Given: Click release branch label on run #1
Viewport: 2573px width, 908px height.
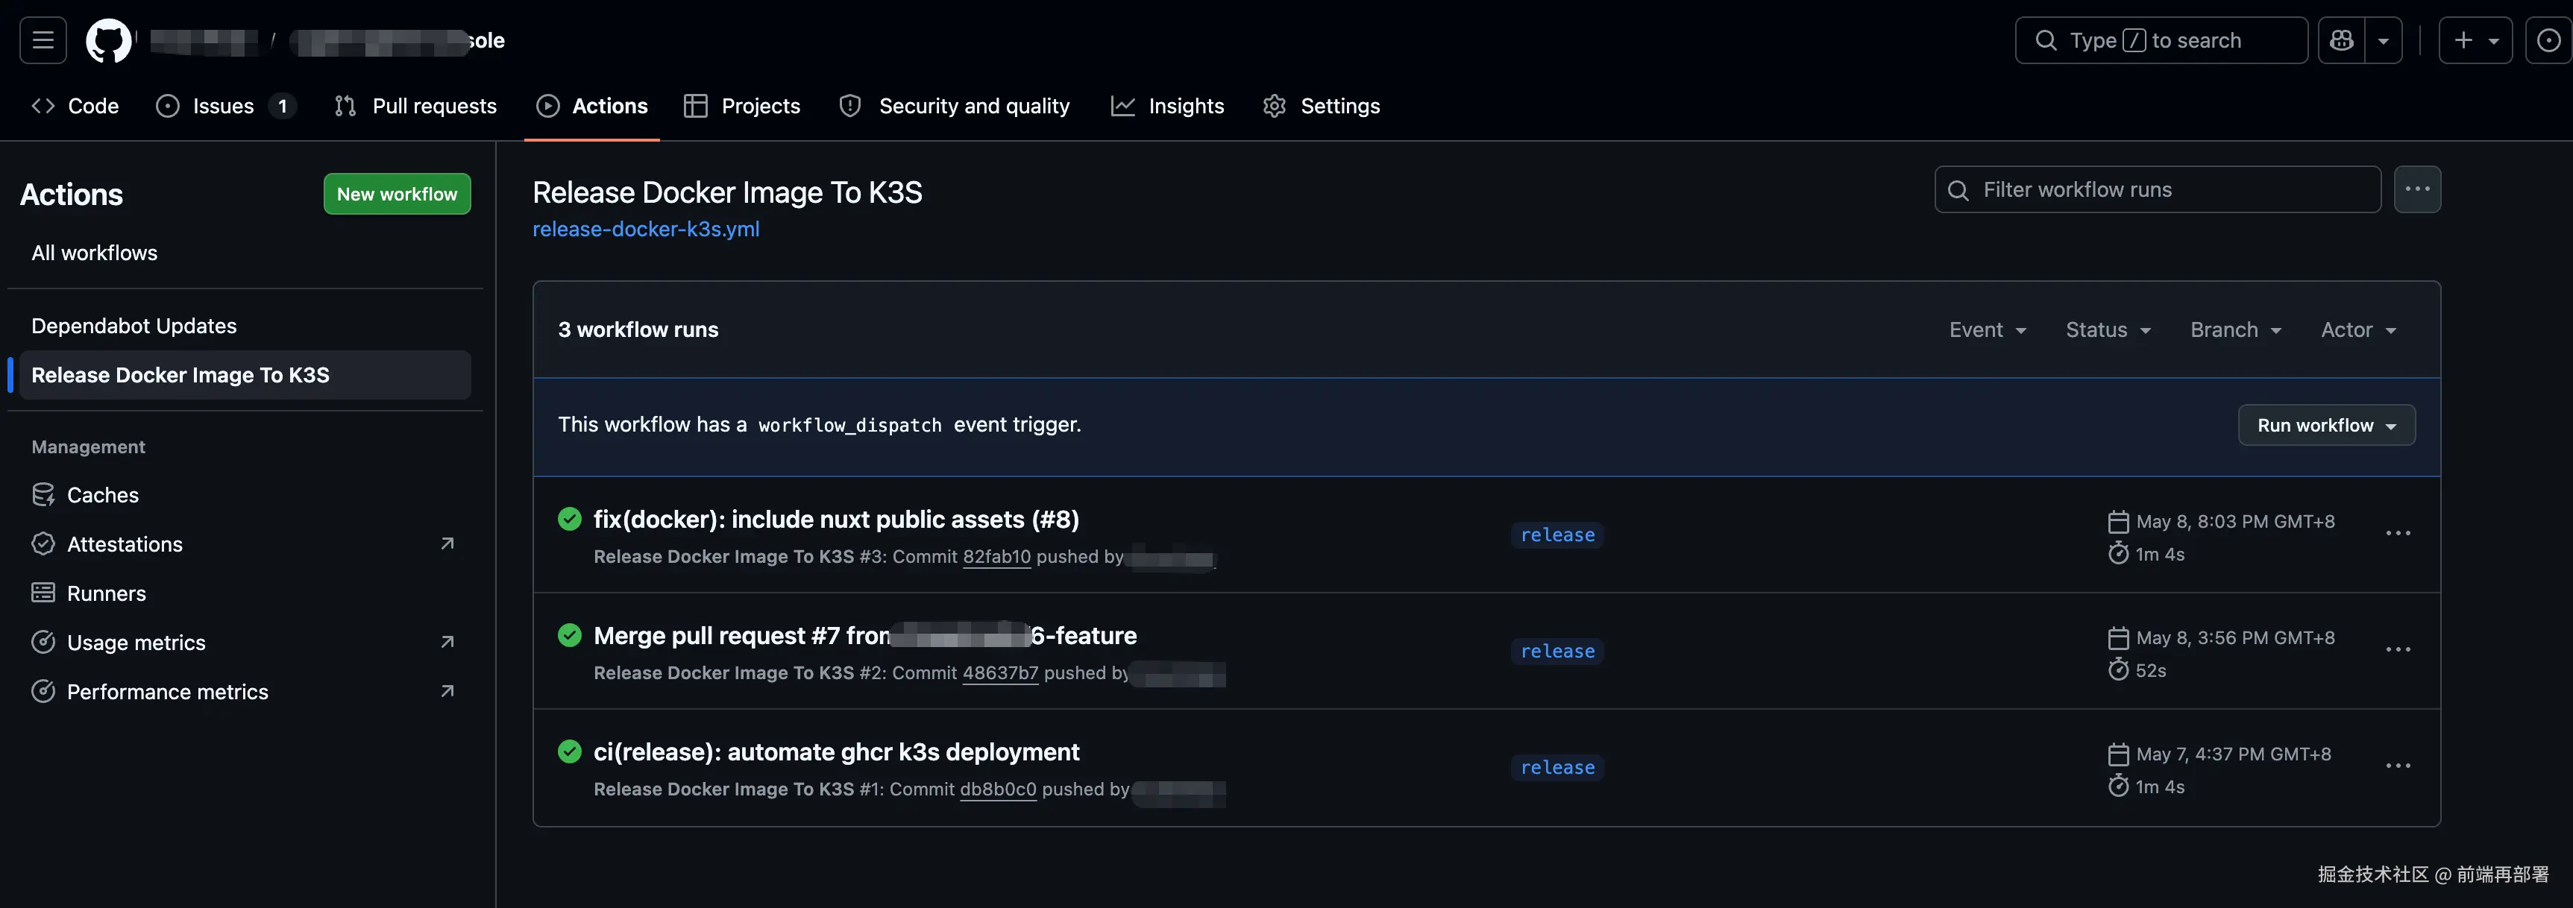Looking at the screenshot, I should [x=1557, y=767].
